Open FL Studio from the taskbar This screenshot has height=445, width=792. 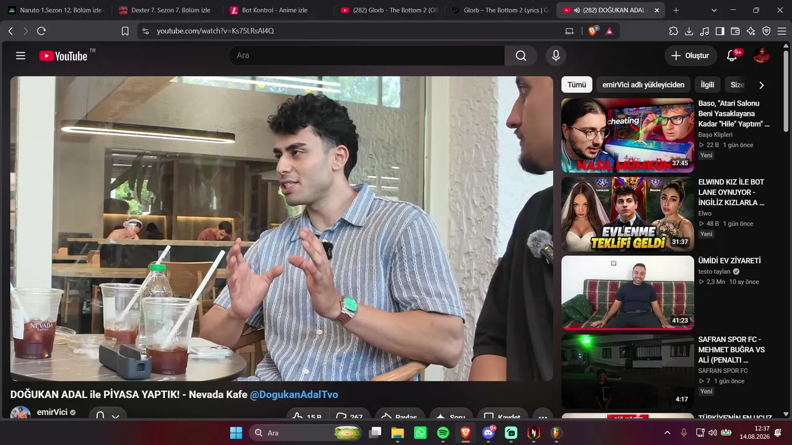[557, 433]
